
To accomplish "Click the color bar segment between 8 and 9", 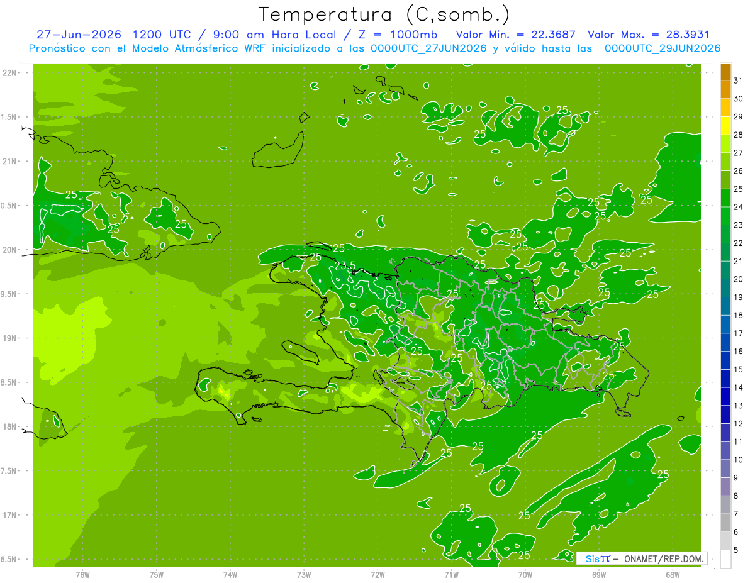I will [x=725, y=487].
